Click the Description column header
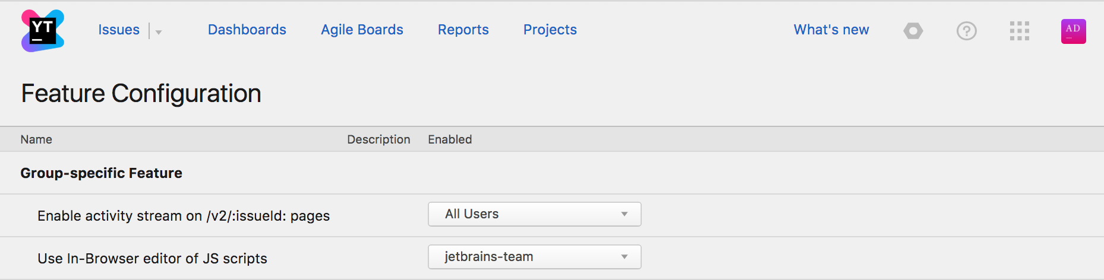This screenshot has height=280, width=1104. 378,139
